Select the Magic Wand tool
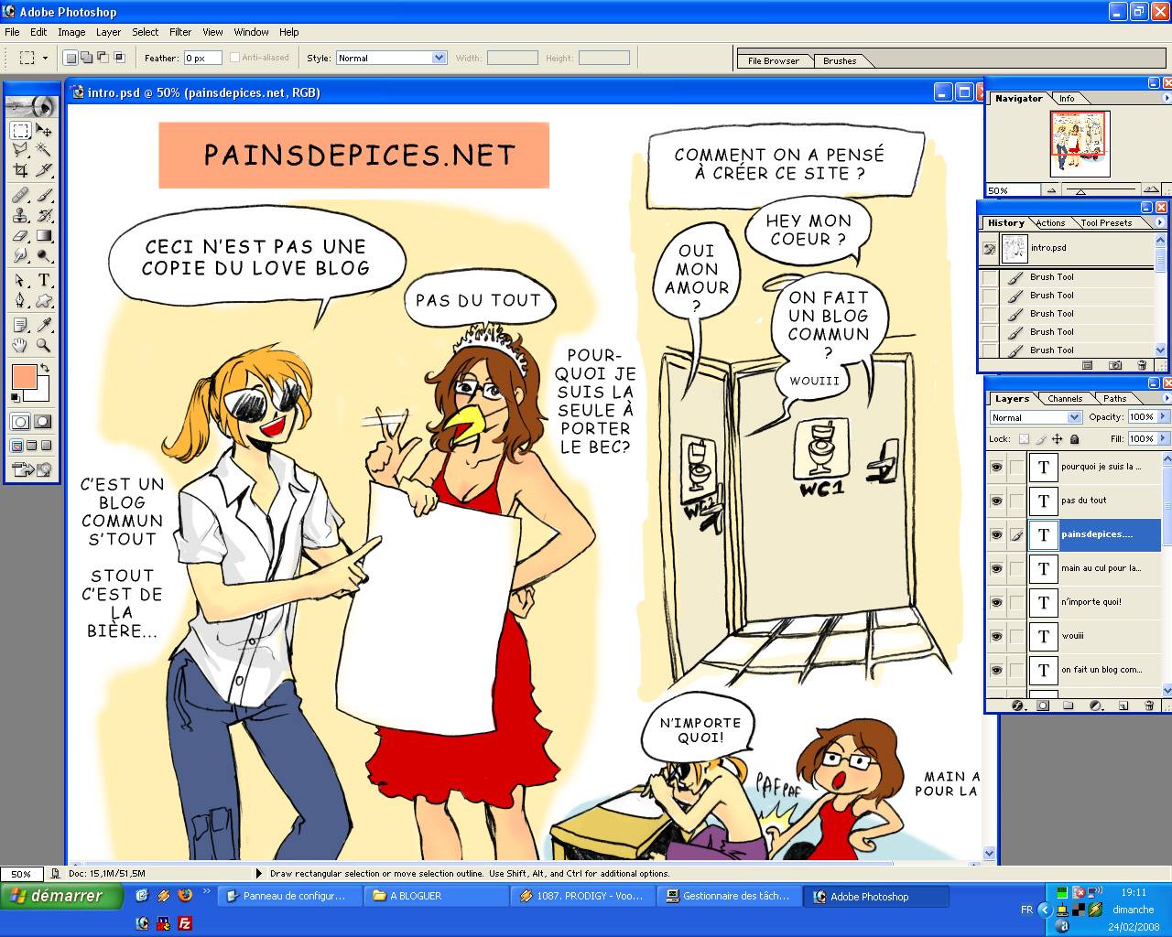The image size is (1172, 937). [x=44, y=150]
